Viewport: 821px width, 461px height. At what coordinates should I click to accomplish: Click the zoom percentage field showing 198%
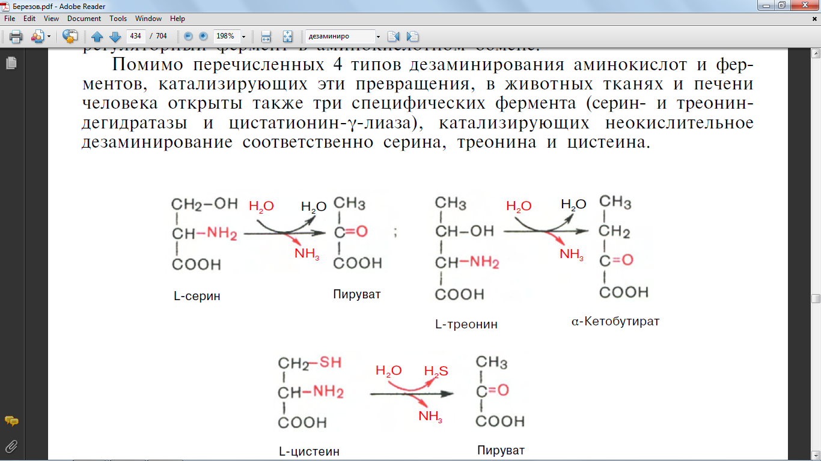point(227,36)
